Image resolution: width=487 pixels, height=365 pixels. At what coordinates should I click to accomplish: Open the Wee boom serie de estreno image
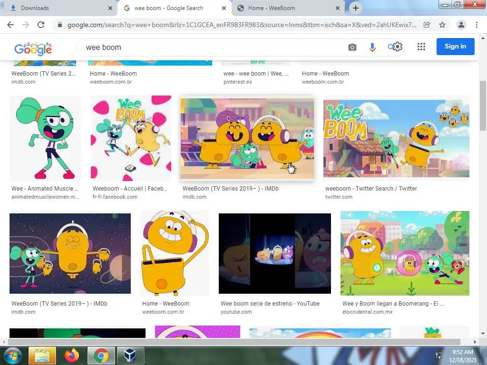(x=275, y=253)
